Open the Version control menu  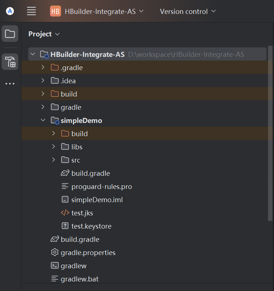[x=188, y=11]
